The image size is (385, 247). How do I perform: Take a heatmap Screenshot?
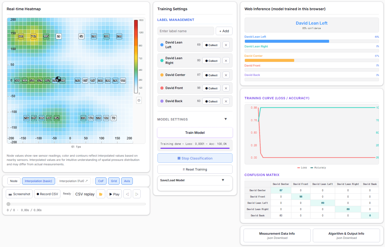pos(19,194)
